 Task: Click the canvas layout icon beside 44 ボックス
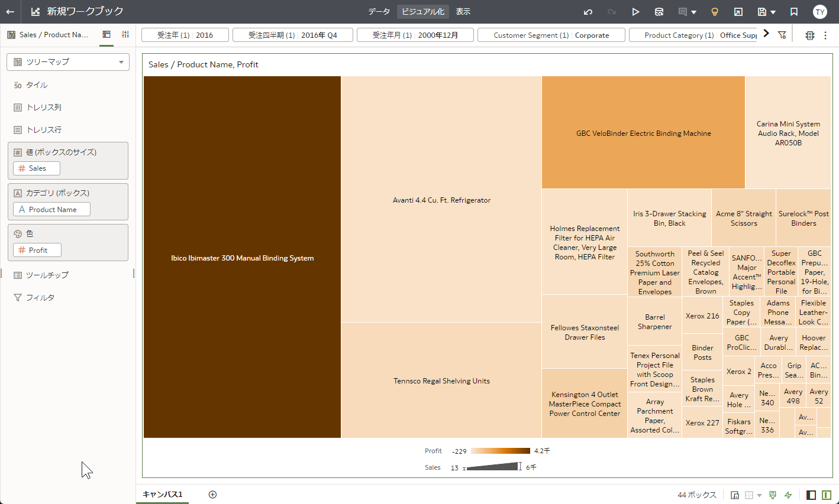[735, 495]
